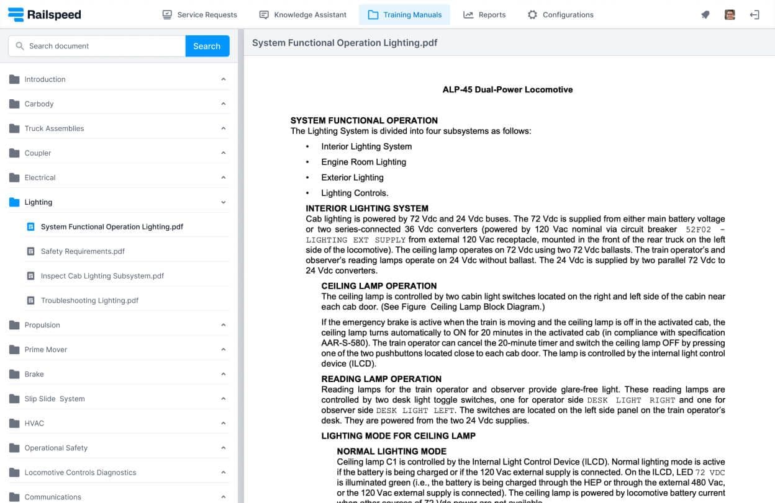Click the Troubleshooting Lighting.pdf document icon

click(30, 300)
